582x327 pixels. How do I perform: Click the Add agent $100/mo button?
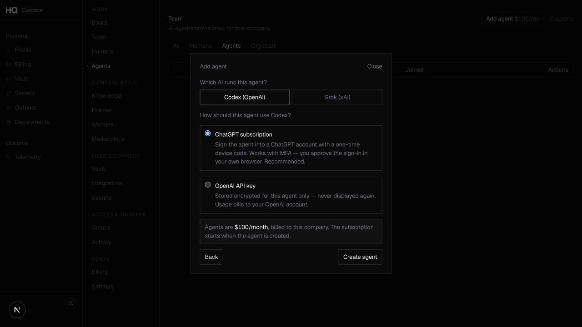pyautogui.click(x=512, y=19)
